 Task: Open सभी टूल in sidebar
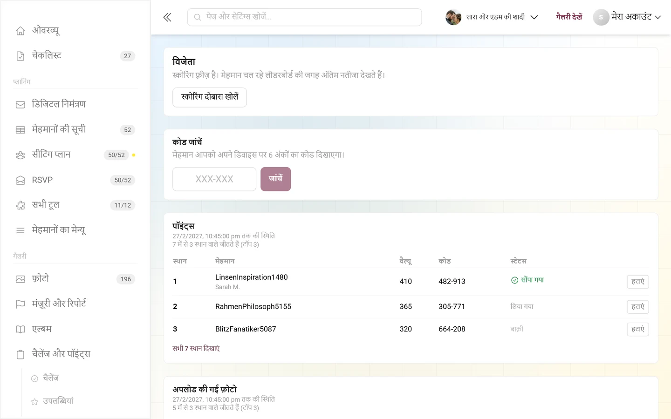[x=75, y=205]
